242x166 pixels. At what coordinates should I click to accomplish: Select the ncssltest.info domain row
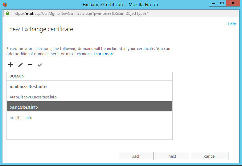coord(89,118)
